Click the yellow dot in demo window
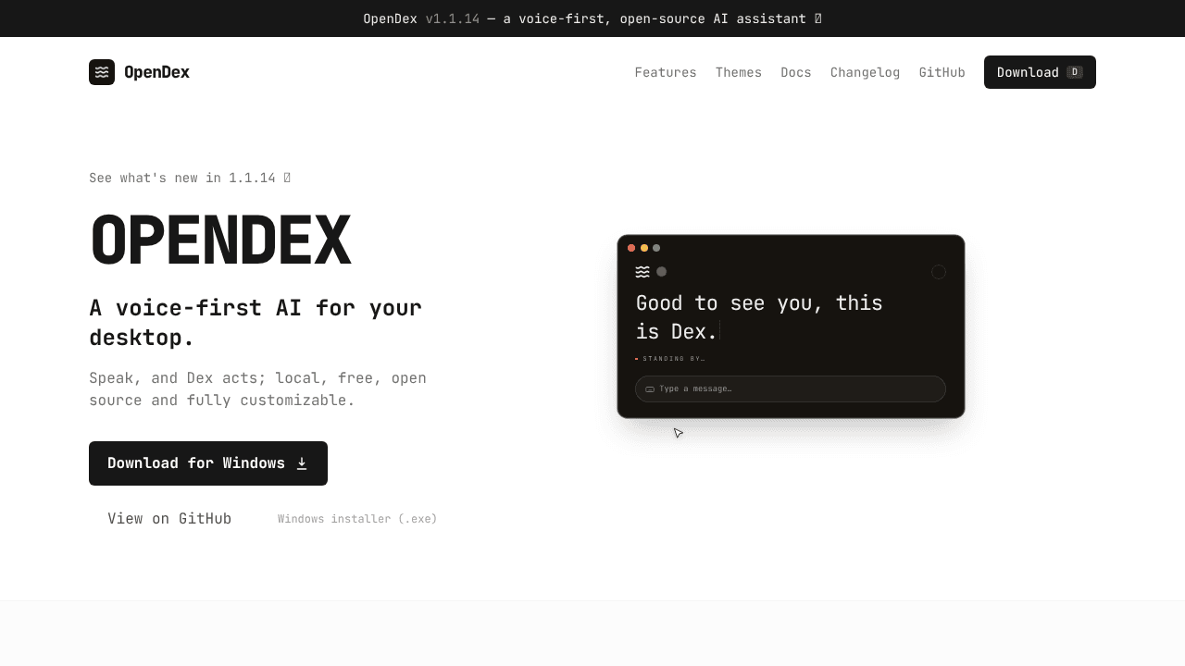This screenshot has height=666, width=1185. [x=644, y=248]
